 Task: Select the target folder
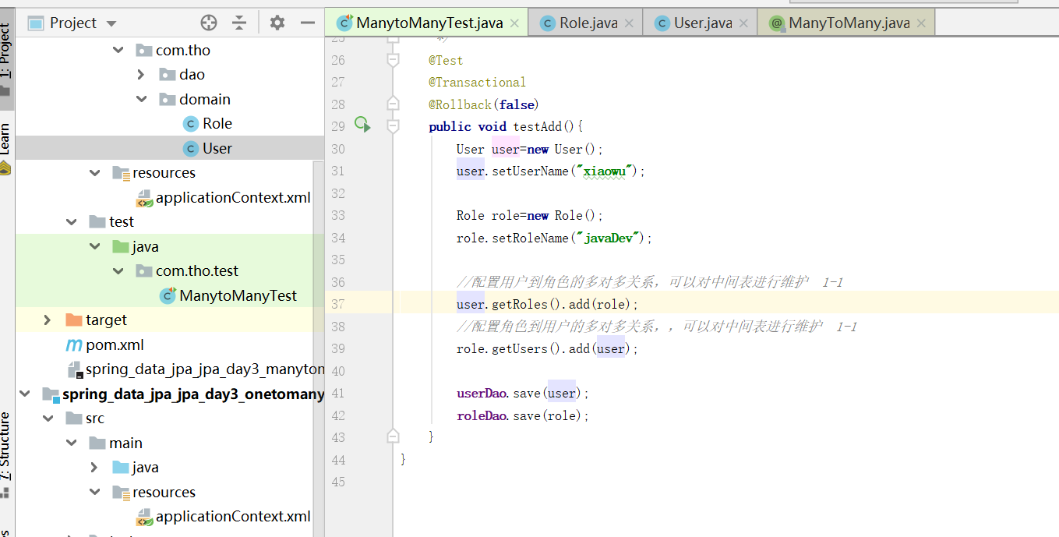coord(97,320)
